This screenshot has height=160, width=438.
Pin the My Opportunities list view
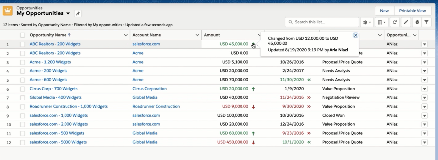click(x=78, y=13)
